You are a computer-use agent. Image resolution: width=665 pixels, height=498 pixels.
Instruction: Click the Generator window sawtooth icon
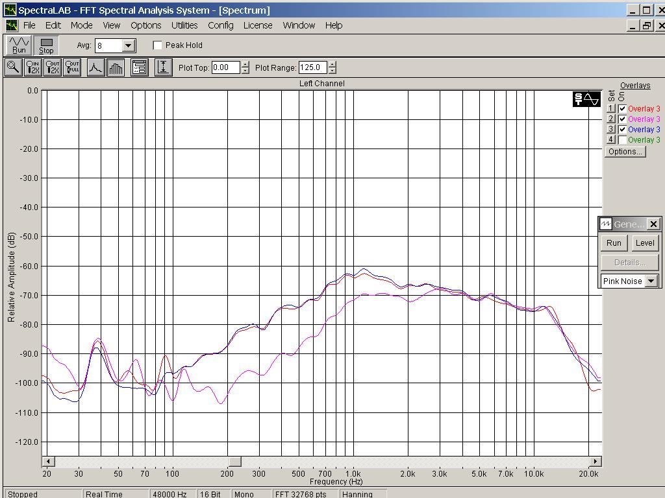coord(606,224)
